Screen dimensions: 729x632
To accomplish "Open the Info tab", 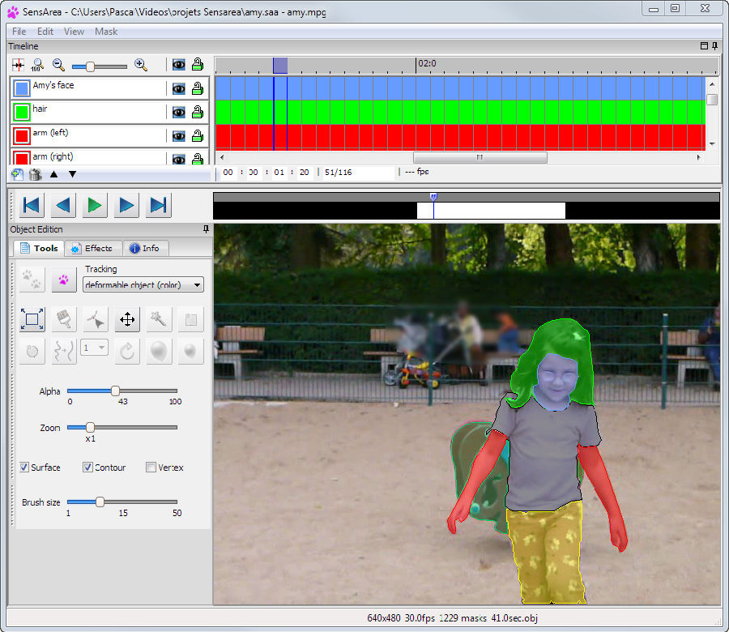I will [144, 248].
